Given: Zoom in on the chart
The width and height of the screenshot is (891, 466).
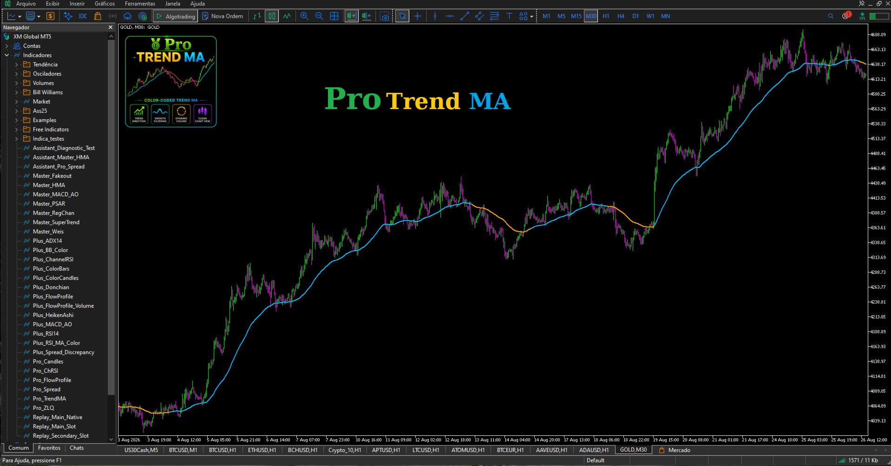Looking at the screenshot, I should click(x=304, y=16).
